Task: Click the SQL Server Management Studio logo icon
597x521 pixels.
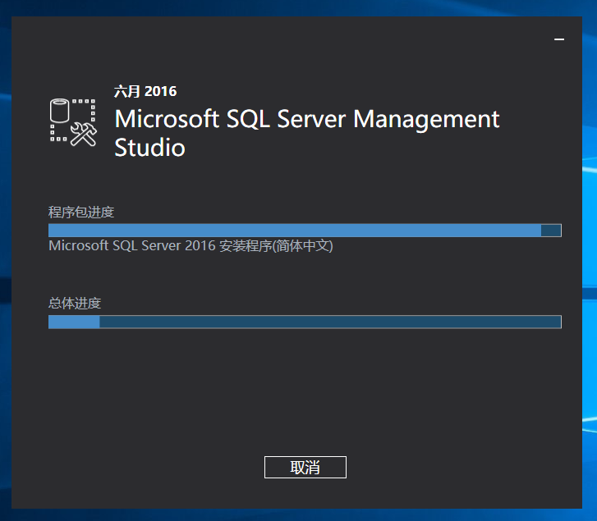Action: (x=74, y=121)
